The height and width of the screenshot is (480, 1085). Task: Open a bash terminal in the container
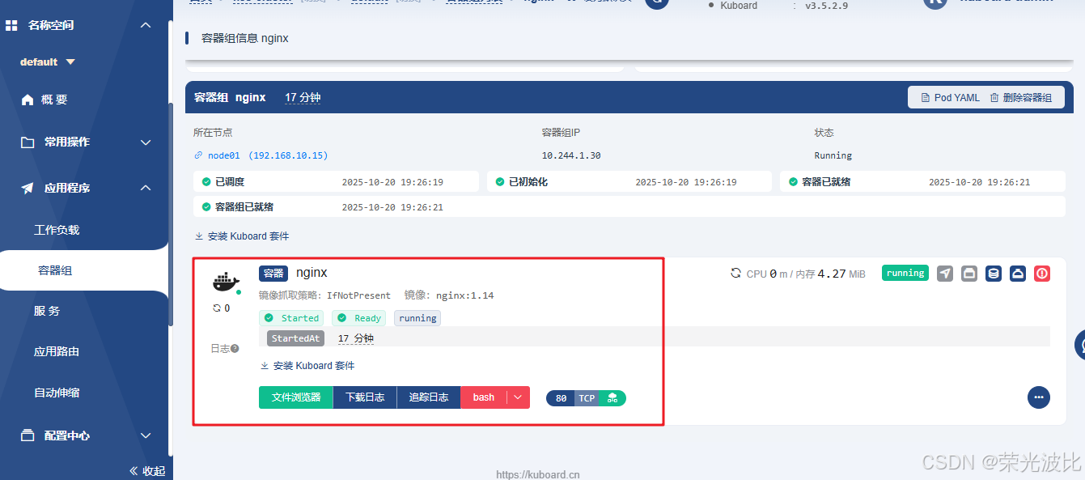click(484, 397)
